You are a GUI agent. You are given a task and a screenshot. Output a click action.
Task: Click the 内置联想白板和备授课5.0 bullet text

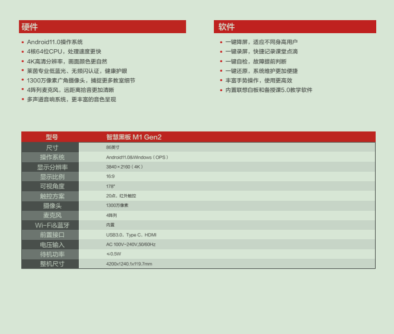click(x=268, y=90)
